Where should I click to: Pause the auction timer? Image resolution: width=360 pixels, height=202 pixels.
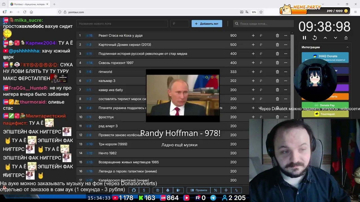pos(304,38)
